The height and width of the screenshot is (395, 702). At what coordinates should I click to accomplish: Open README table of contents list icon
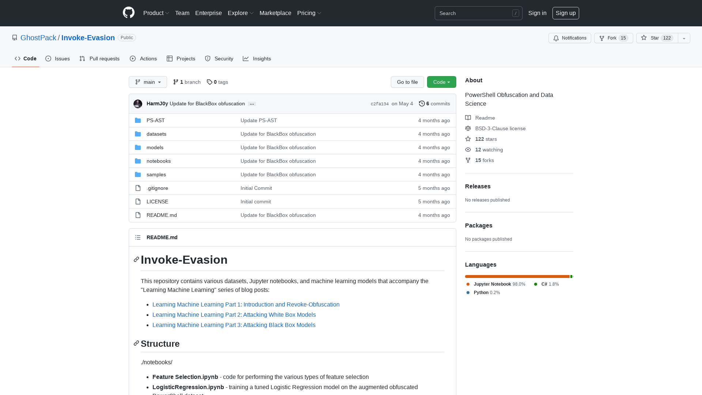click(x=138, y=237)
